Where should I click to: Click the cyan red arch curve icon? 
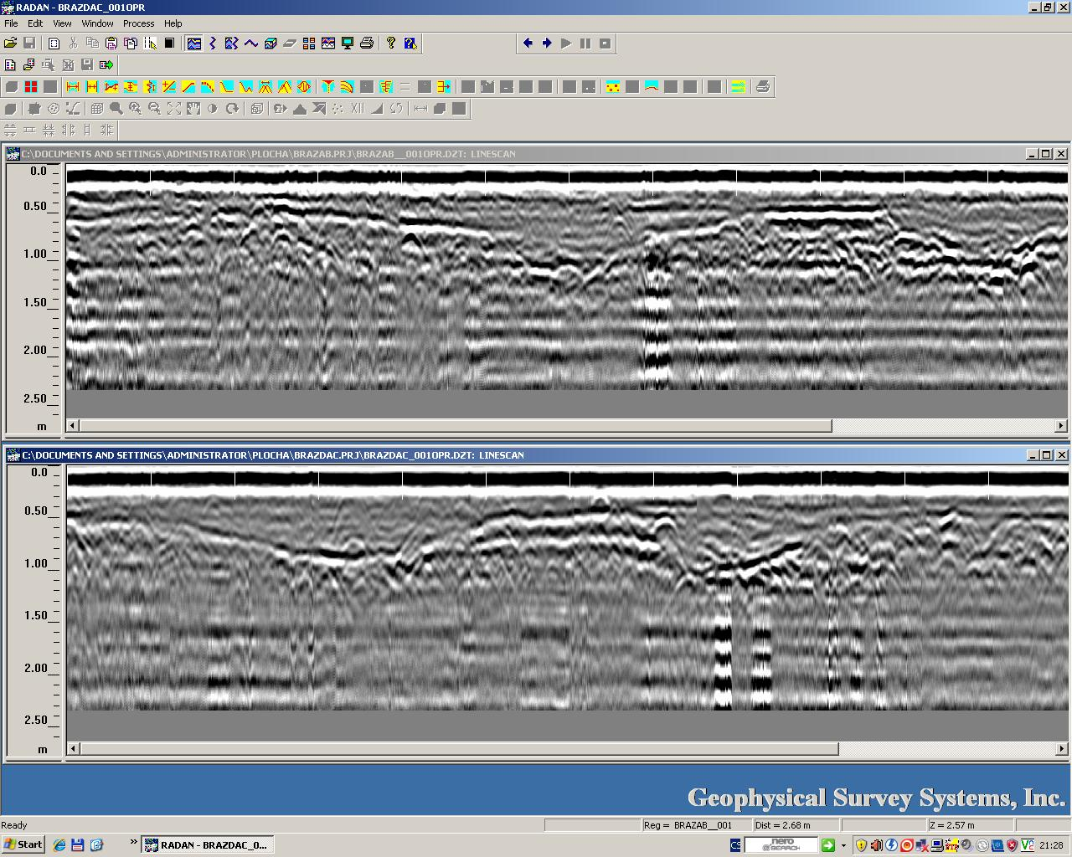click(652, 86)
